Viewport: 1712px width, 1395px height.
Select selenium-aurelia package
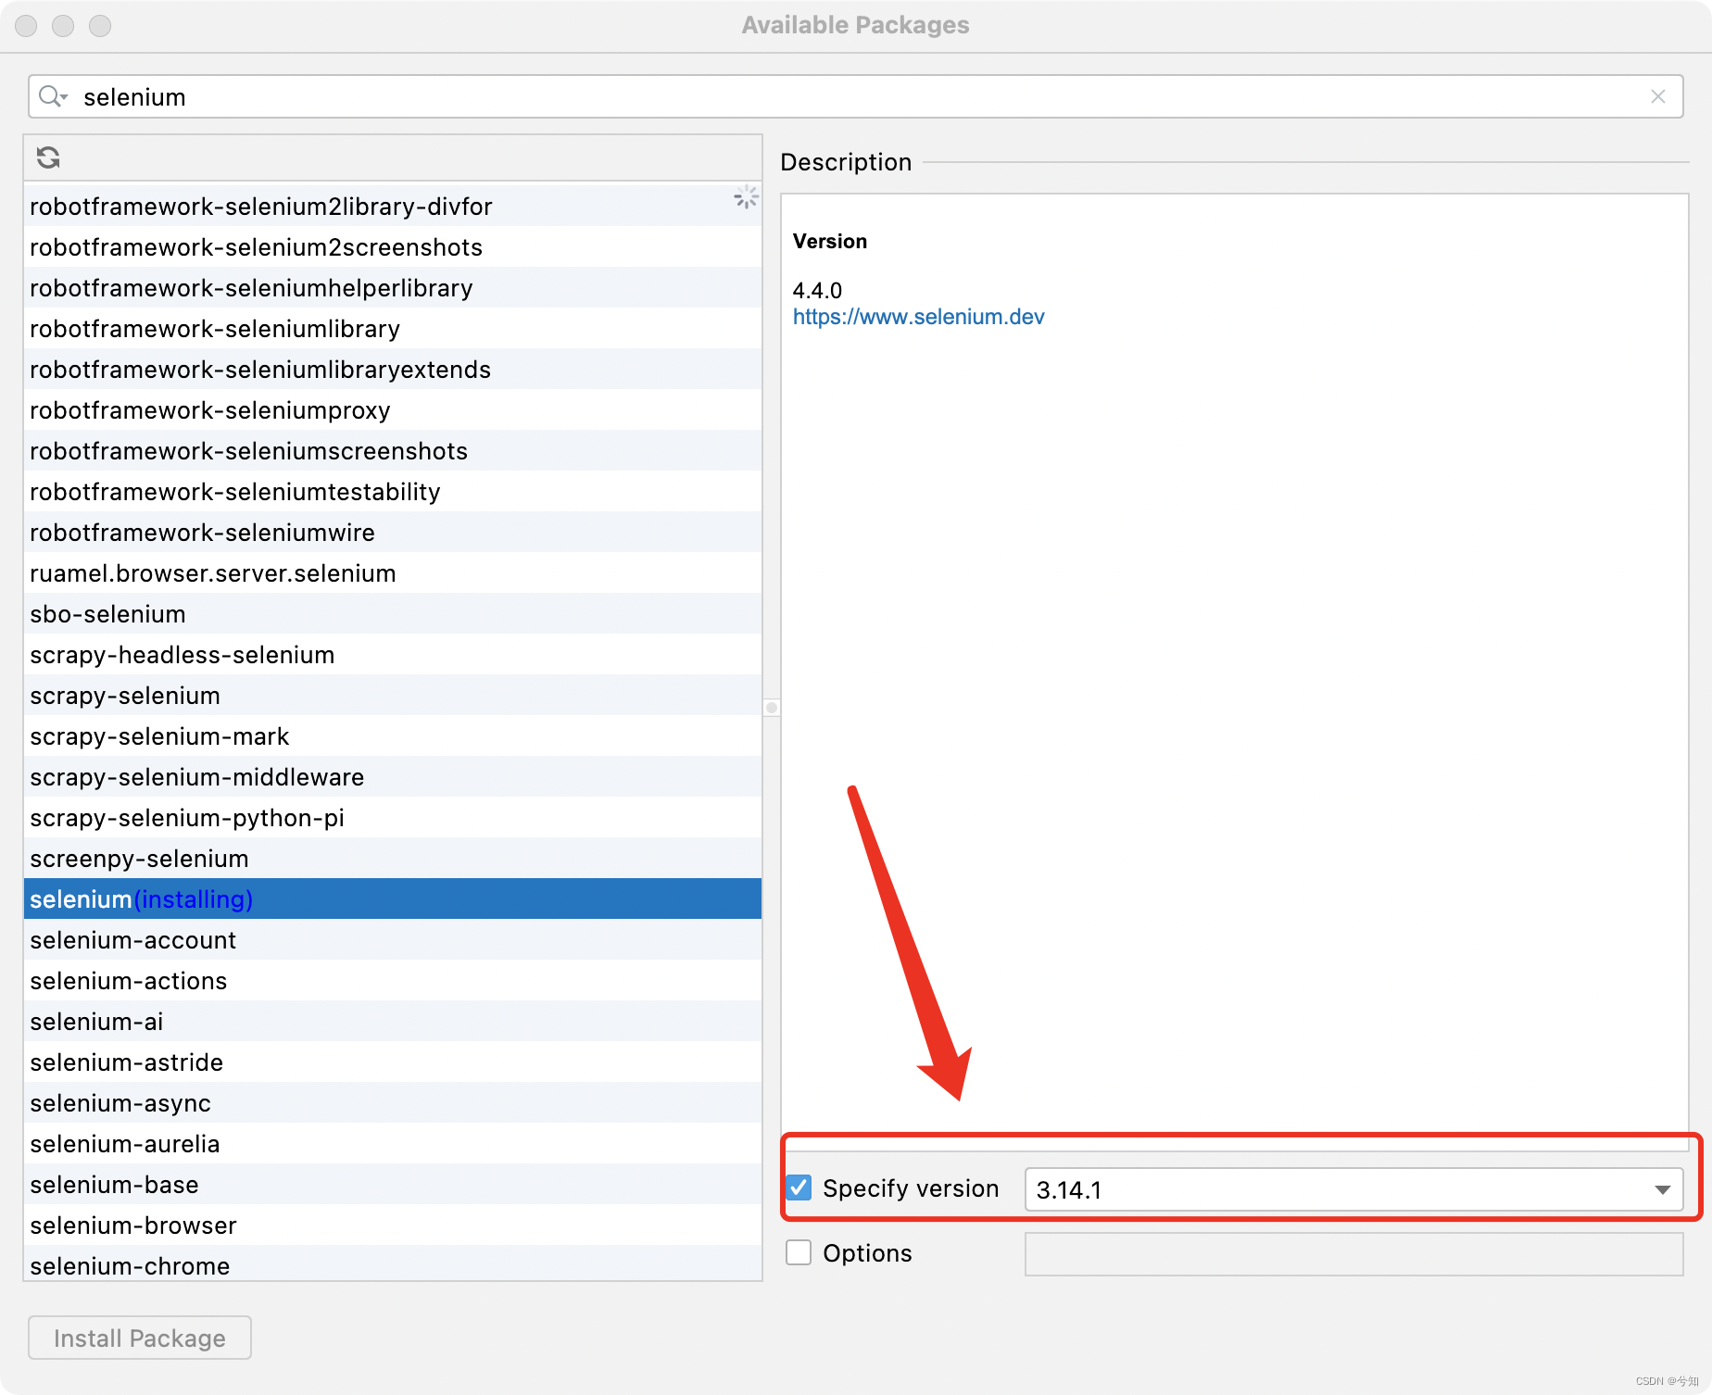click(393, 1143)
